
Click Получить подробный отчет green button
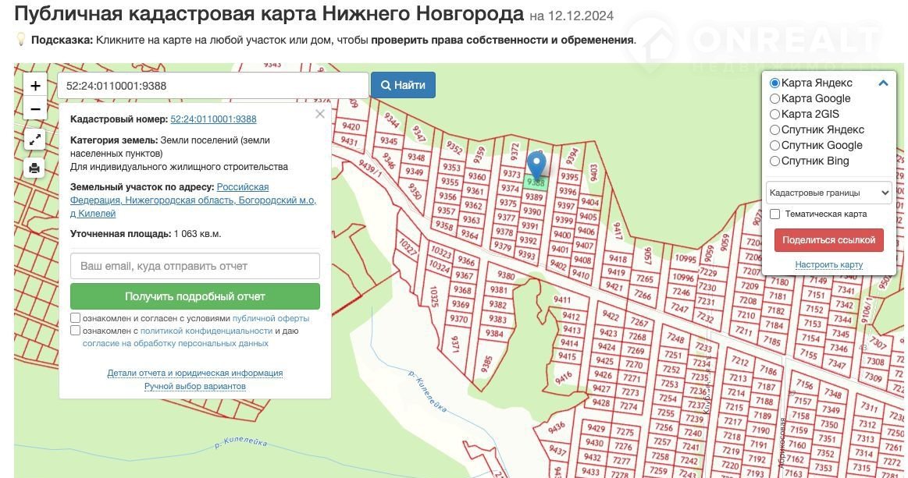click(195, 296)
